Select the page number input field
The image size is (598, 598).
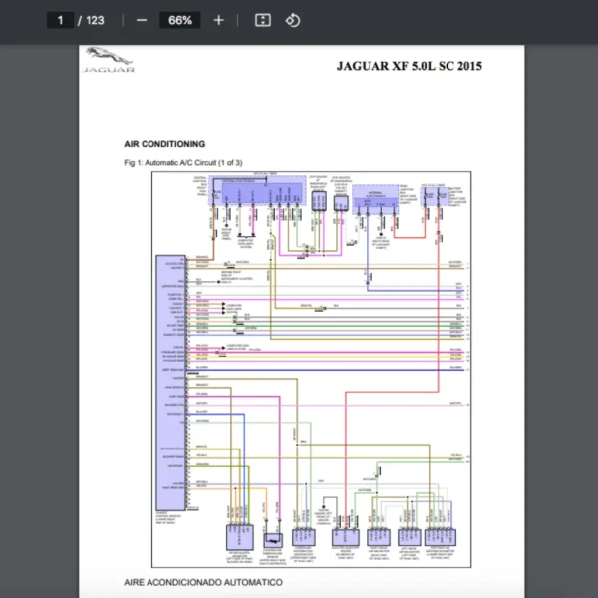pos(60,20)
